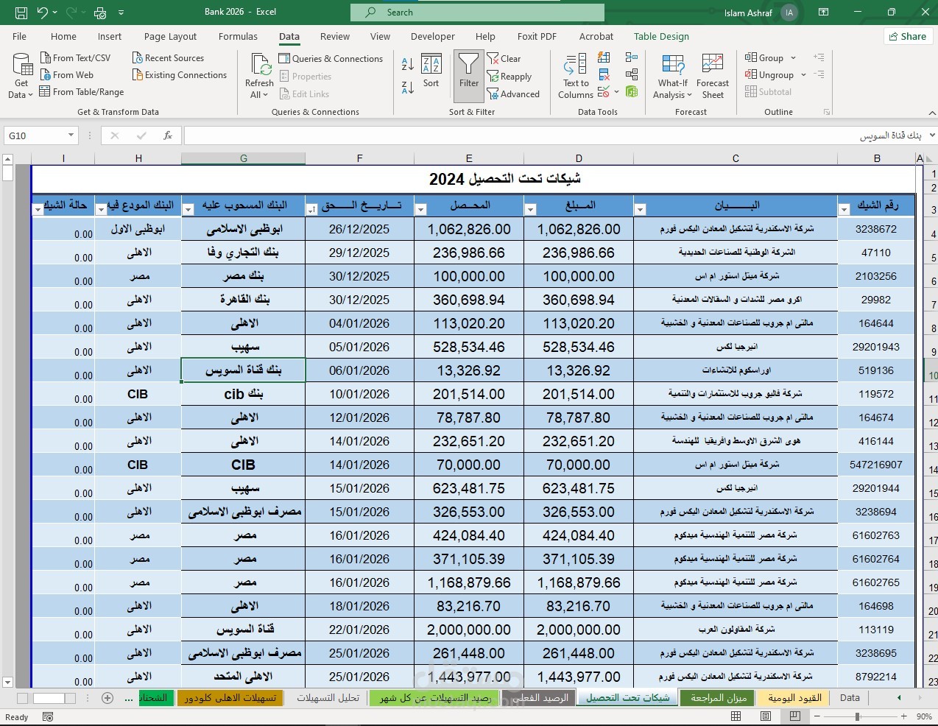938x726 pixels.
Task: Click zoom out minus button
Action: [x=817, y=716]
